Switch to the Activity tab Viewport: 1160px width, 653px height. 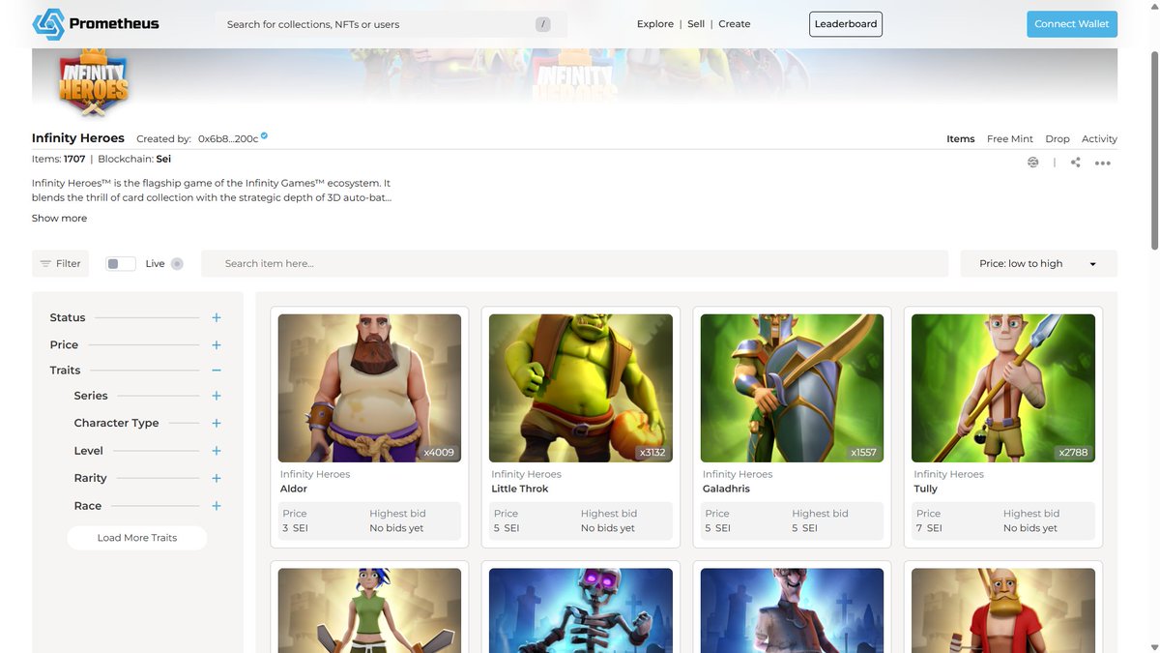(1099, 139)
